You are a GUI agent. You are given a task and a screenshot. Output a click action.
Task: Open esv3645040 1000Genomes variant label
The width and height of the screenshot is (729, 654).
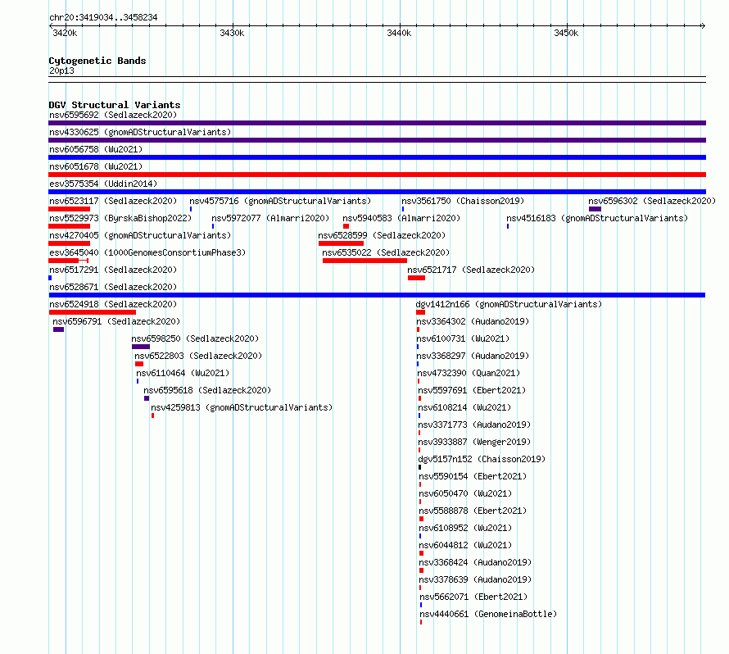click(x=147, y=252)
